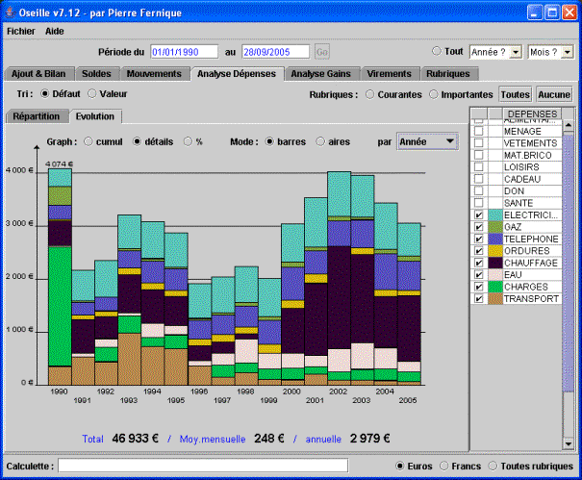Check the CADEAU category checkbox

[479, 179]
